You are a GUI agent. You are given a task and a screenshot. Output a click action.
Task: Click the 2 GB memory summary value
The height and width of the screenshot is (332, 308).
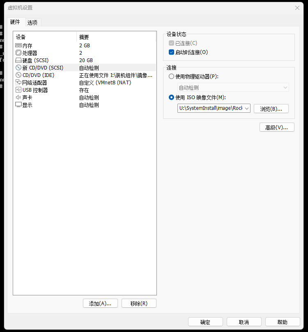(85, 46)
